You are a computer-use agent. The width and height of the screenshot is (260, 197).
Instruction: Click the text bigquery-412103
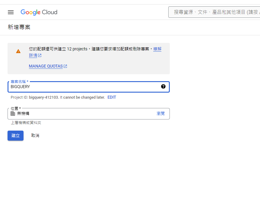click(x=44, y=97)
